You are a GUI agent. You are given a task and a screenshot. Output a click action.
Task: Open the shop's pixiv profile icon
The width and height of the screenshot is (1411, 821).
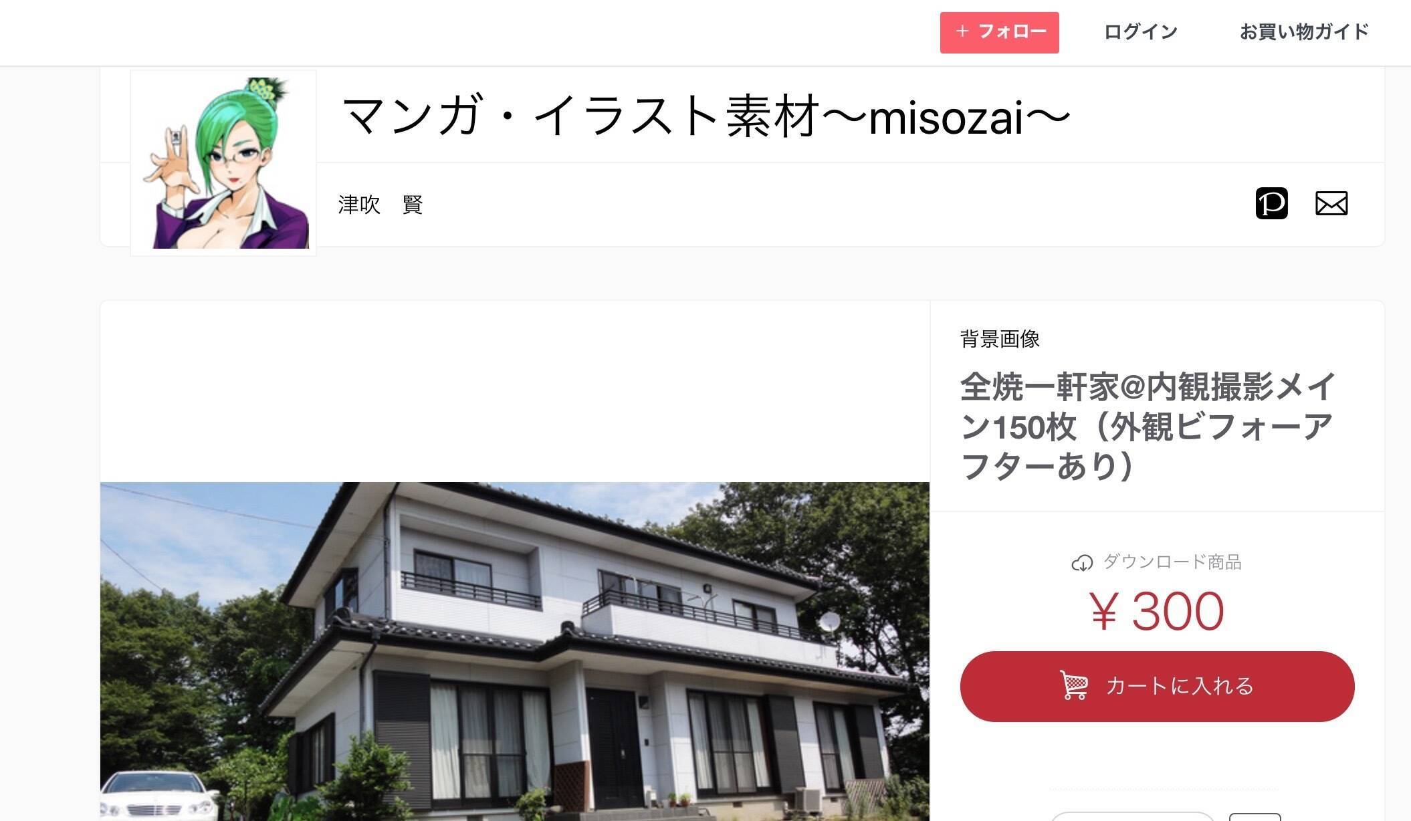(1271, 203)
